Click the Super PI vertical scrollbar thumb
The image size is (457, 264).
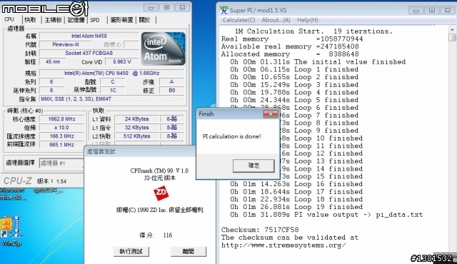452,38
